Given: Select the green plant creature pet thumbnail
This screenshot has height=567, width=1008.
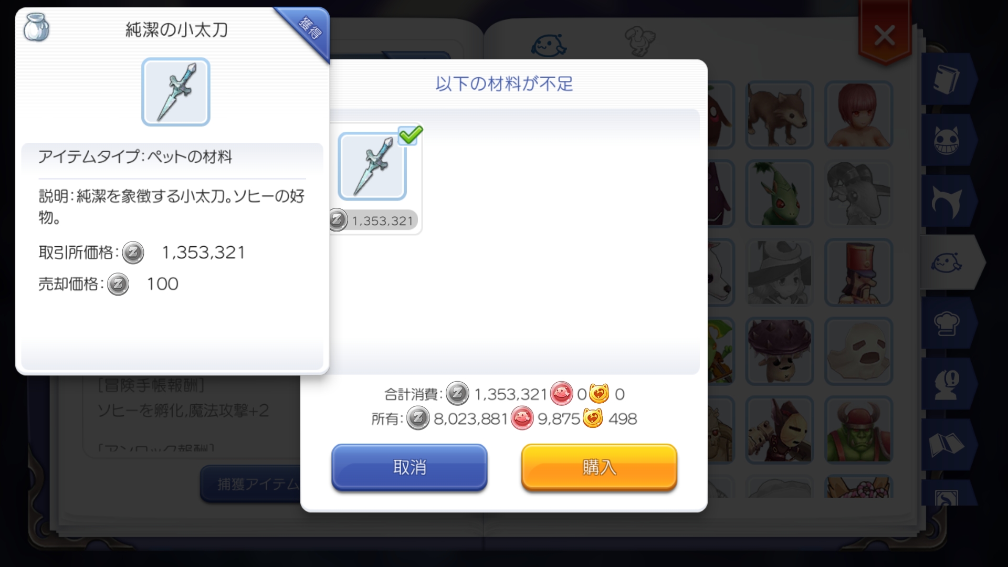Looking at the screenshot, I should pyautogui.click(x=779, y=194).
